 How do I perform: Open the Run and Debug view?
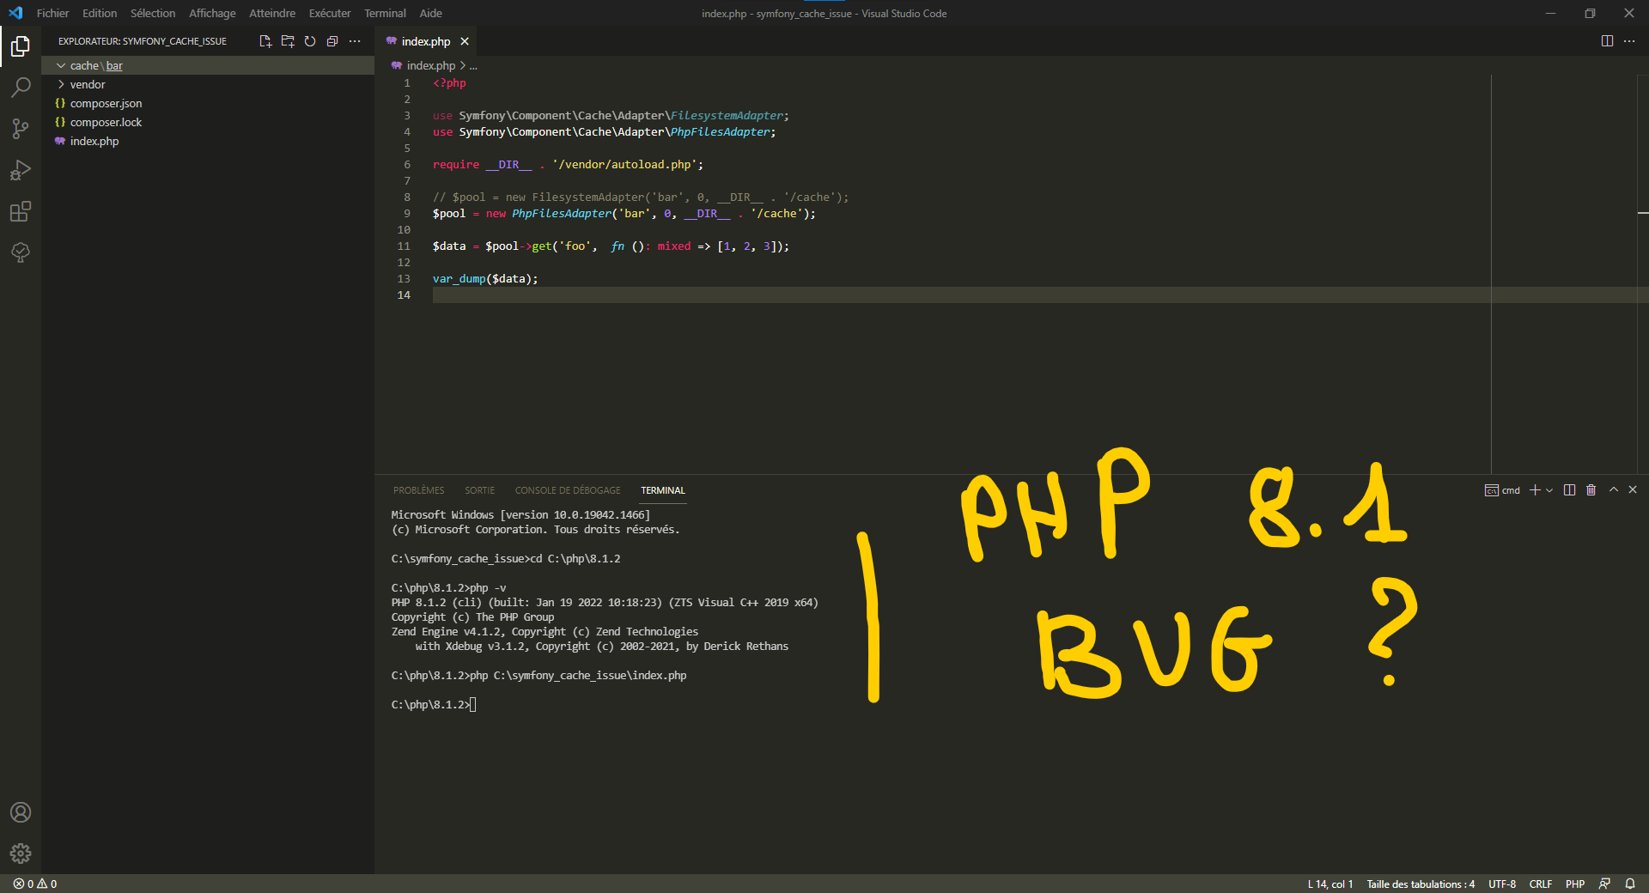tap(21, 170)
